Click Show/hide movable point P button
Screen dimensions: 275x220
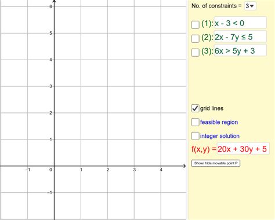(216, 163)
